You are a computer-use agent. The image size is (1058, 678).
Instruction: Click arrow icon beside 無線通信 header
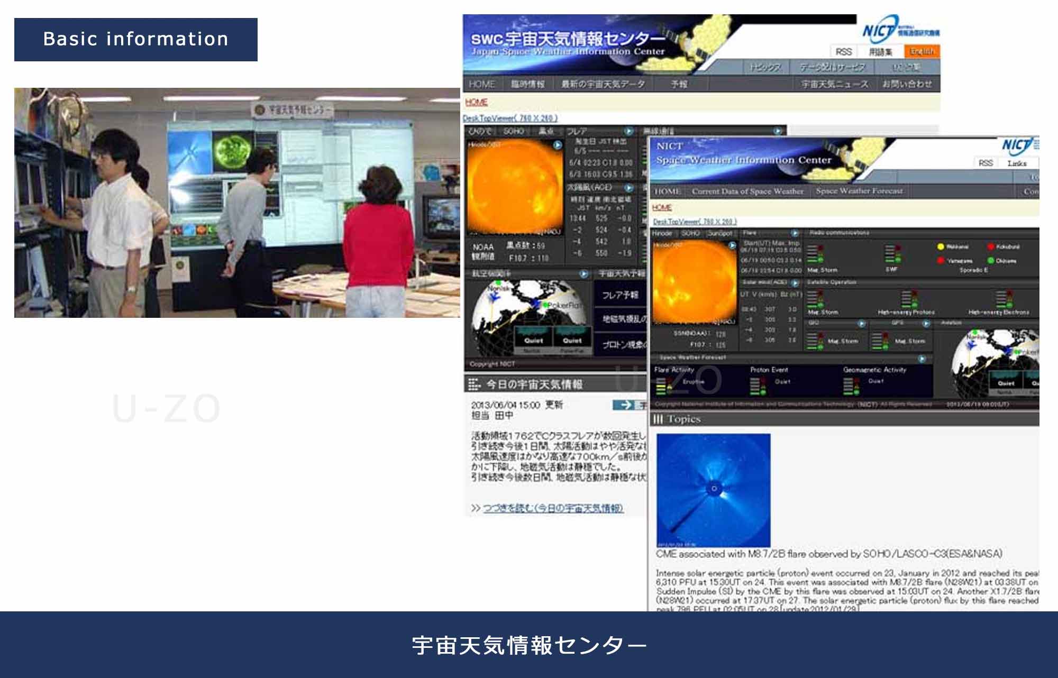pyautogui.click(x=778, y=131)
